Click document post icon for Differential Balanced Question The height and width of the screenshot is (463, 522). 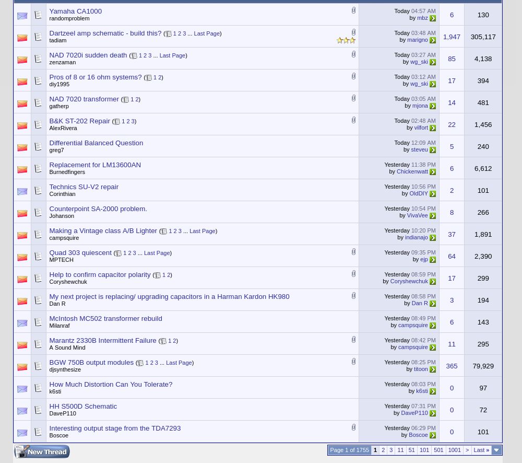click(38, 146)
